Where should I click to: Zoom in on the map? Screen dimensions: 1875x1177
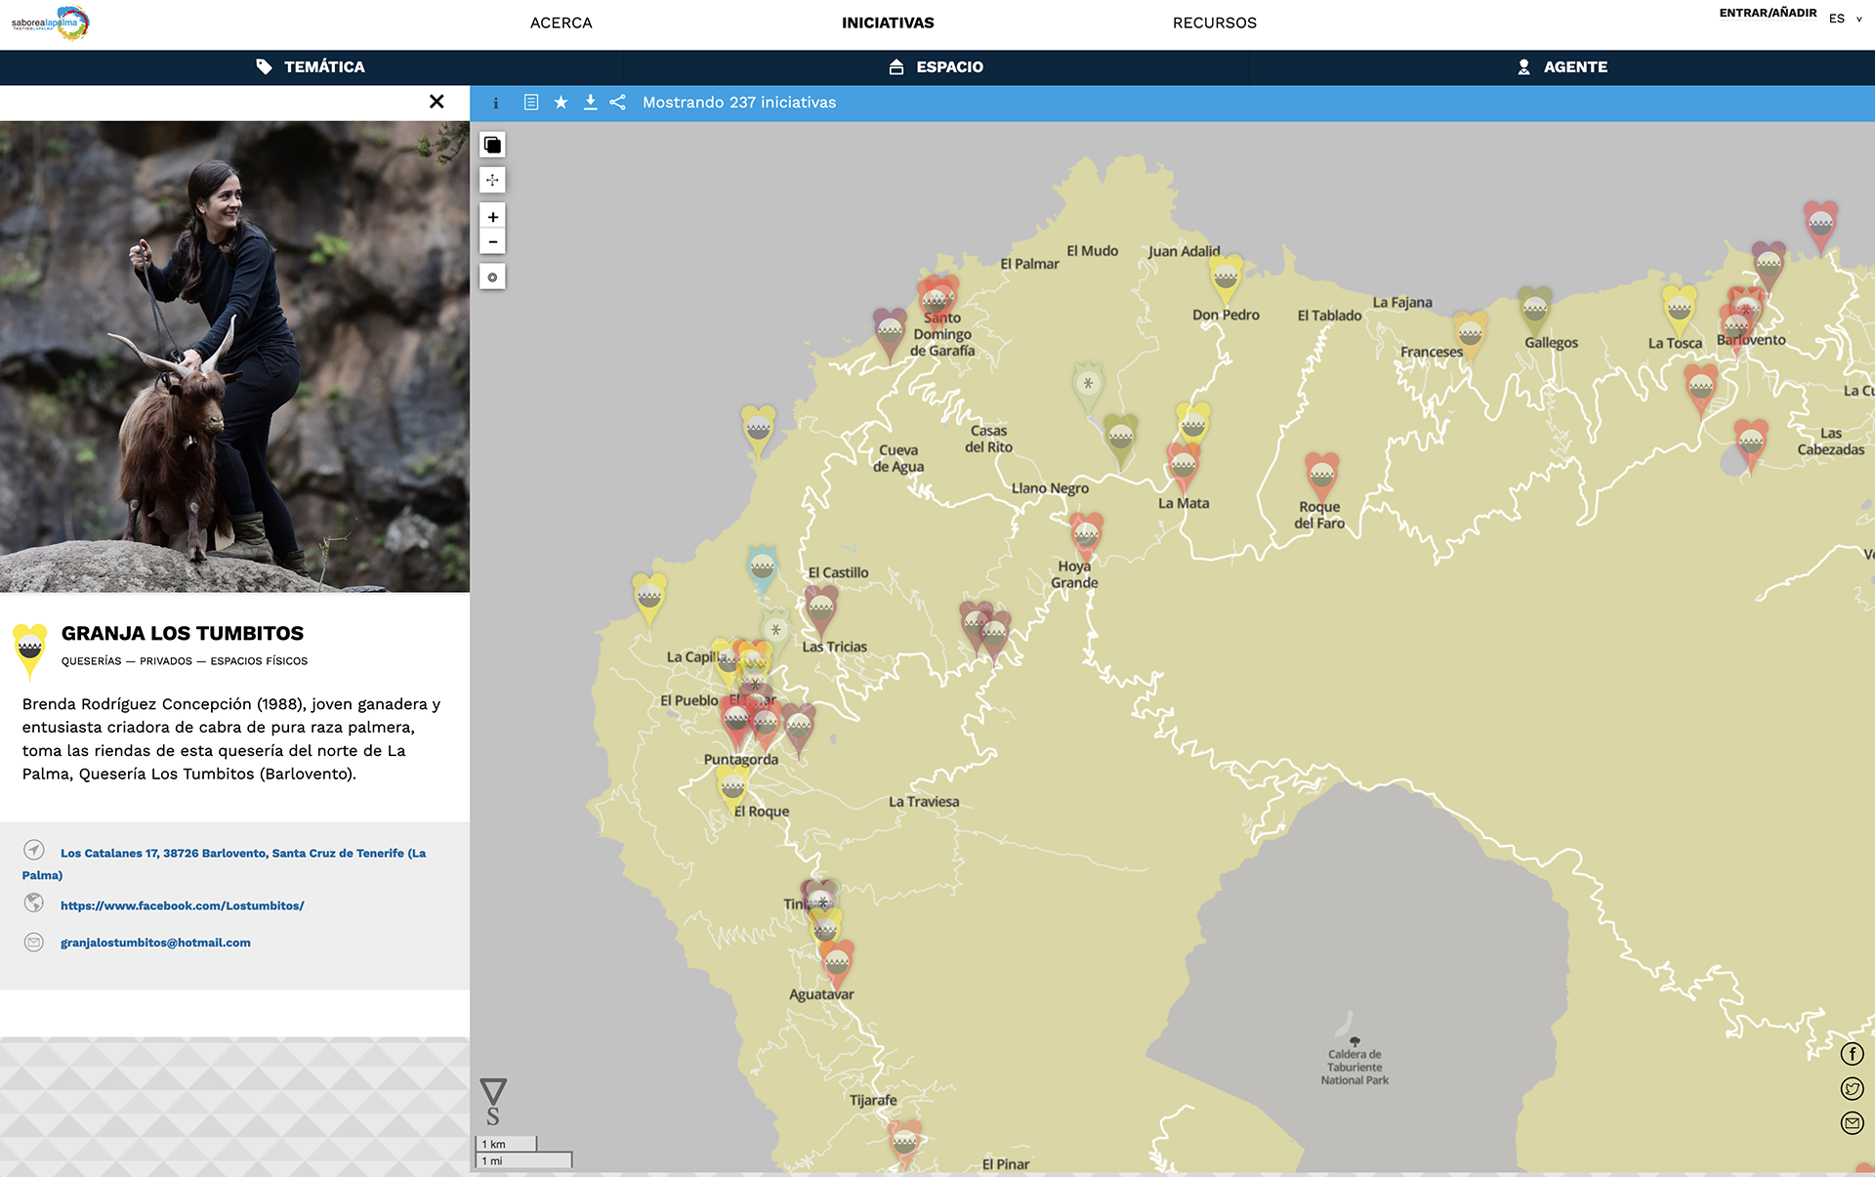pos(492,217)
